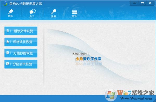The image size is (156, 102).
Task: Choose 分区丢失恢复 lost partition recovery
Action: (21, 64)
